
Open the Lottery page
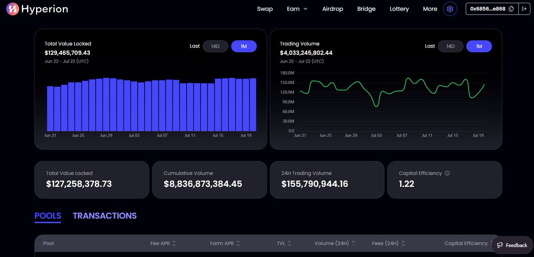coord(399,9)
